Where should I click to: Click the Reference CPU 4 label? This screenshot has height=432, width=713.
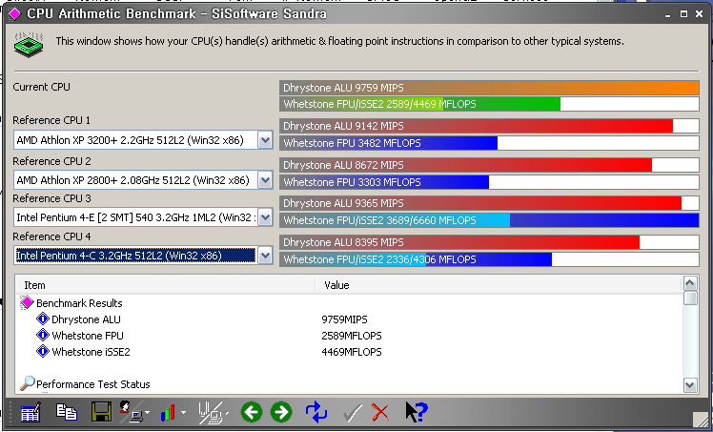pyautogui.click(x=51, y=237)
